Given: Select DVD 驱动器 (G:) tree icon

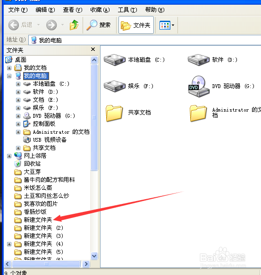Looking at the screenshot, I should pyautogui.click(x=27, y=116).
